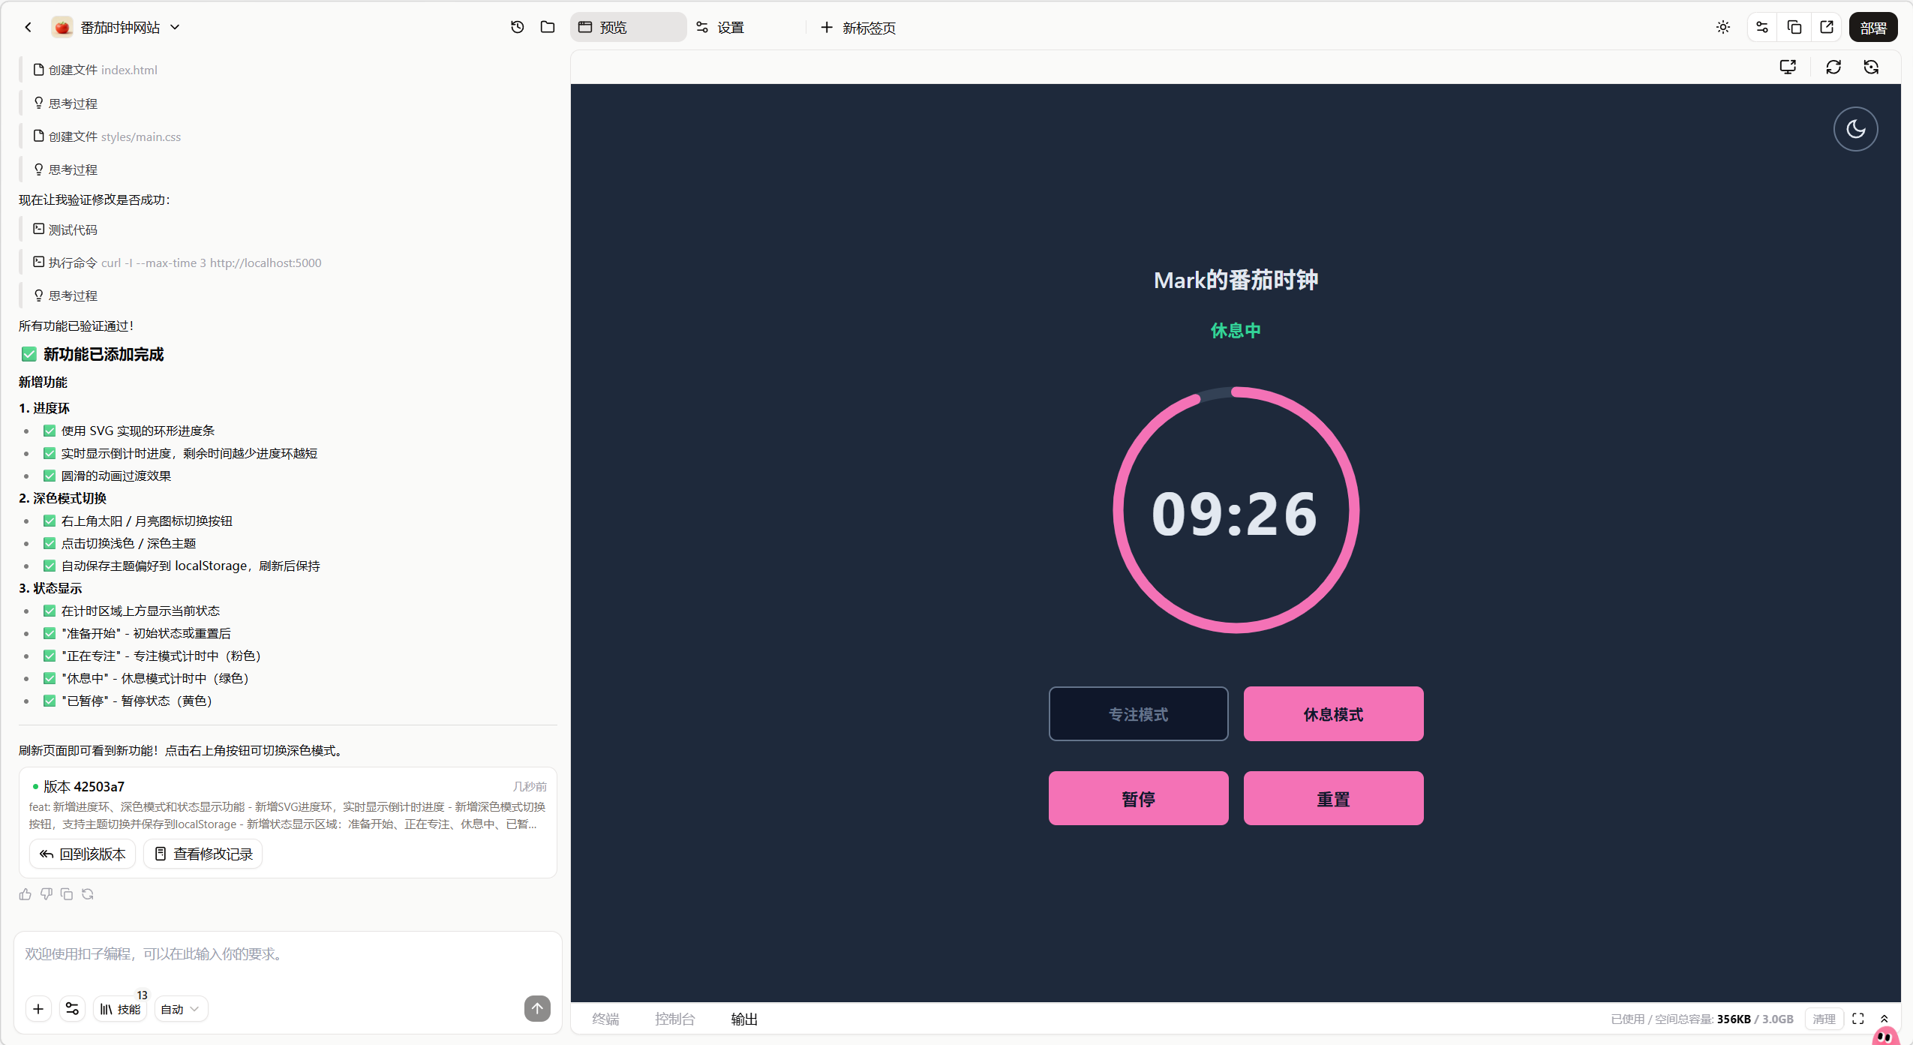Click the send message arrow button
The width and height of the screenshot is (1913, 1045).
(x=537, y=1009)
